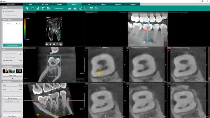This screenshot has height=118, width=210.
Task: Click the fourth 3D view orientation icon
Action: tap(57, 44)
